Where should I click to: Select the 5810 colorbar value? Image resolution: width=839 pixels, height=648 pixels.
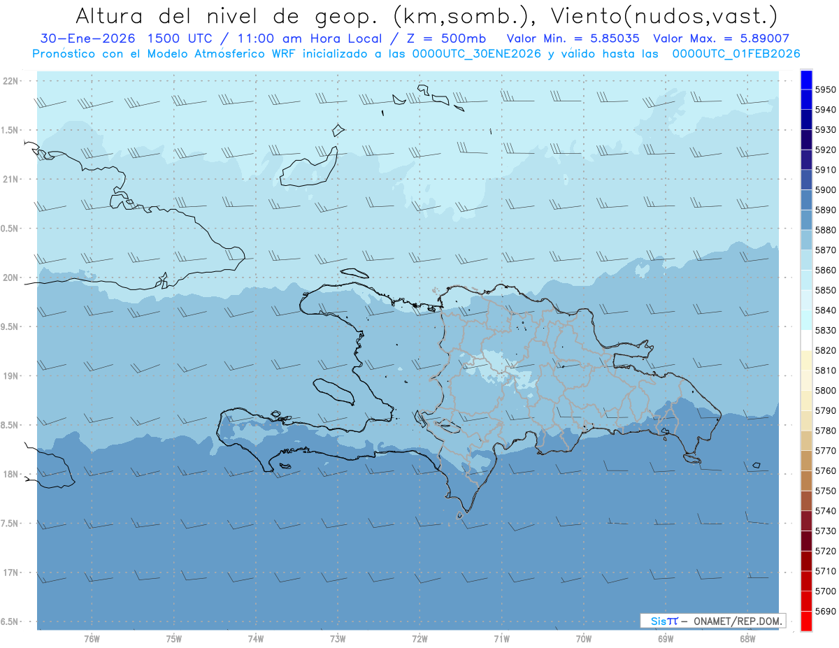pos(826,370)
